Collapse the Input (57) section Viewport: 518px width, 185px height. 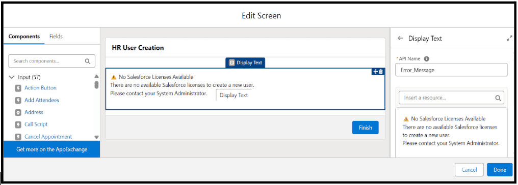click(12, 77)
